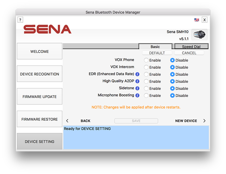Viewport: 226px width, 174px height.
Task: Disable VOX Phone
Action: [172, 60]
